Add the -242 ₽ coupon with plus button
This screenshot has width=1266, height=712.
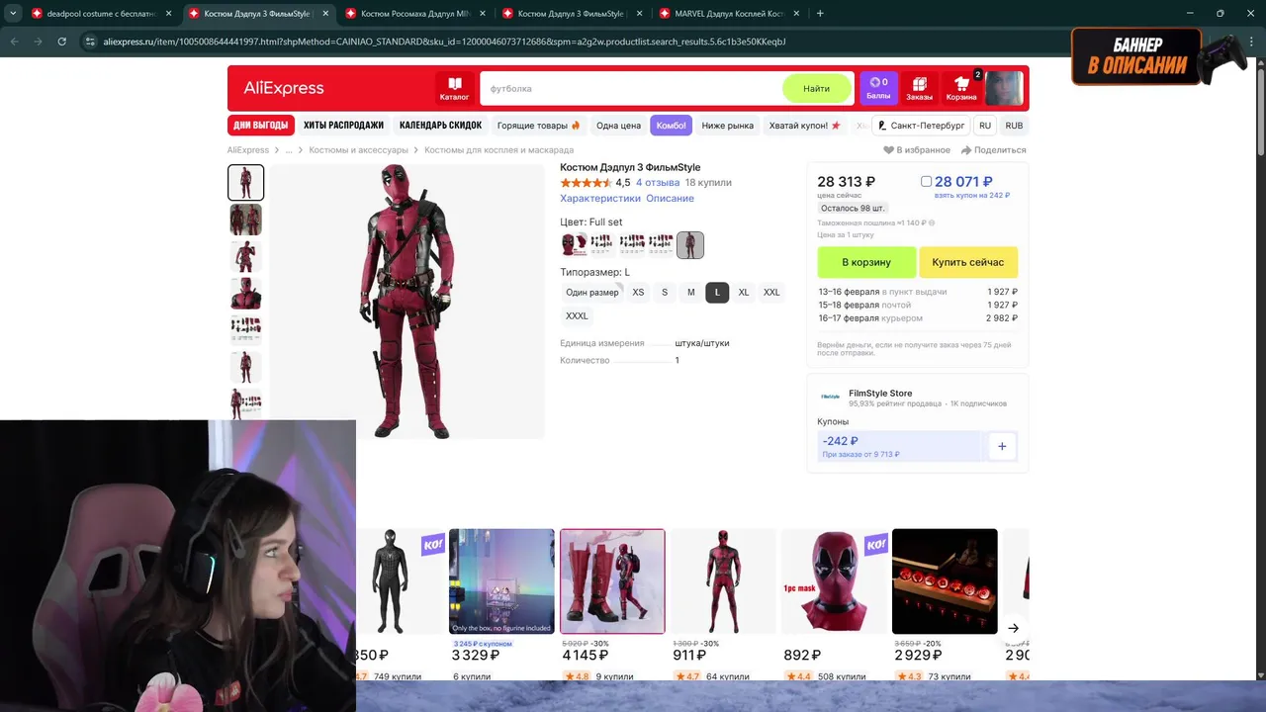[1002, 447]
